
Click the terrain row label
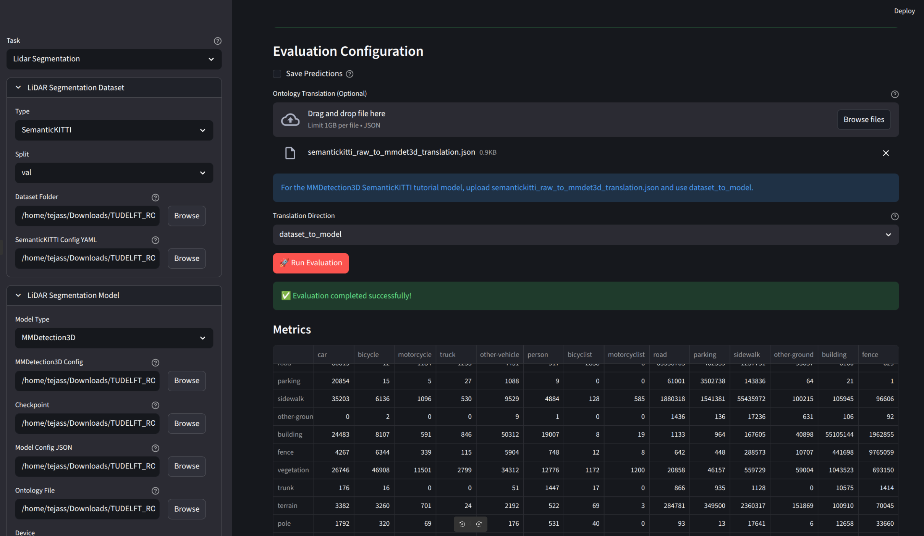[293, 505]
